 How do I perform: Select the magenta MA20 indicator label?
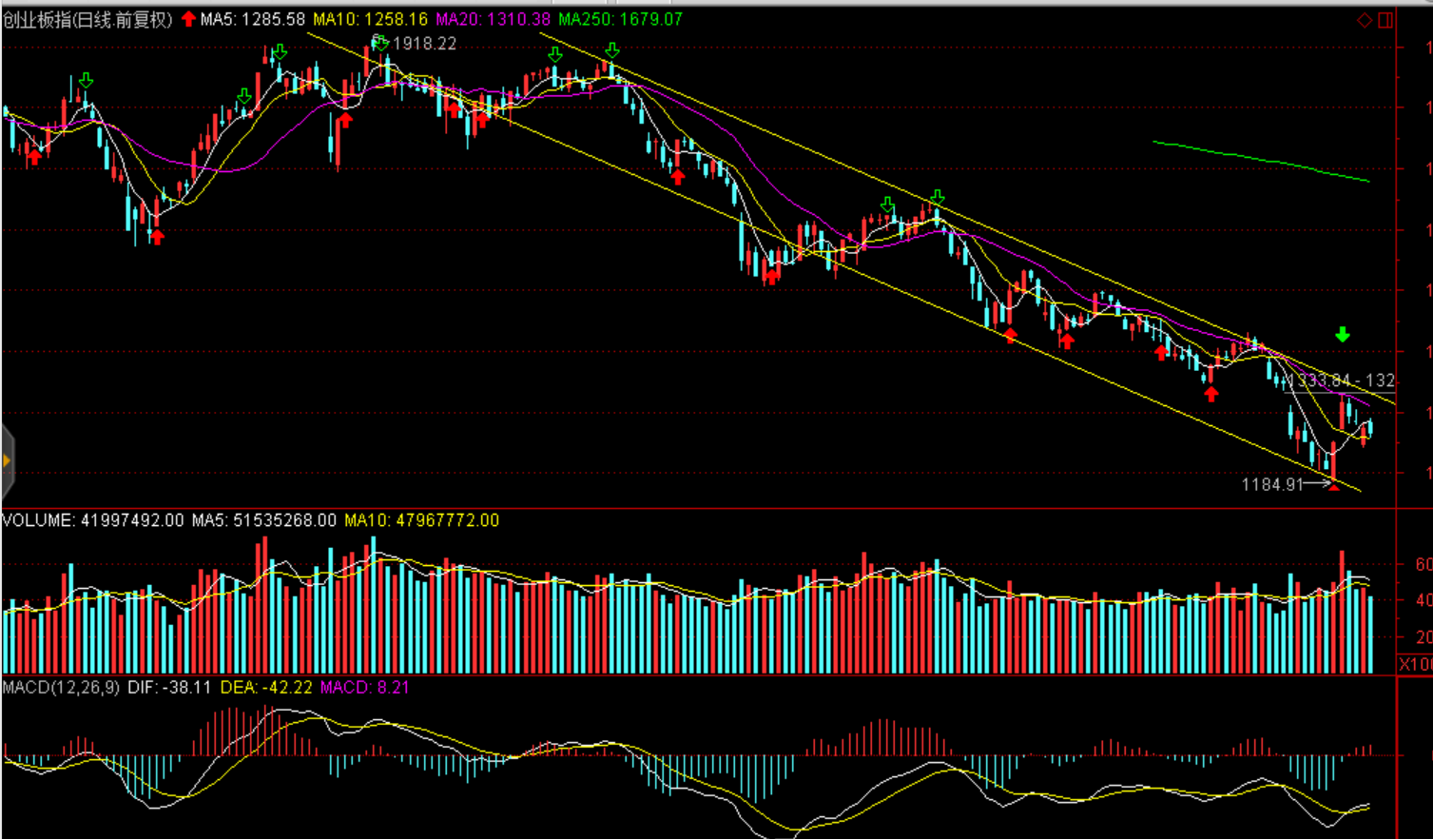(x=493, y=19)
